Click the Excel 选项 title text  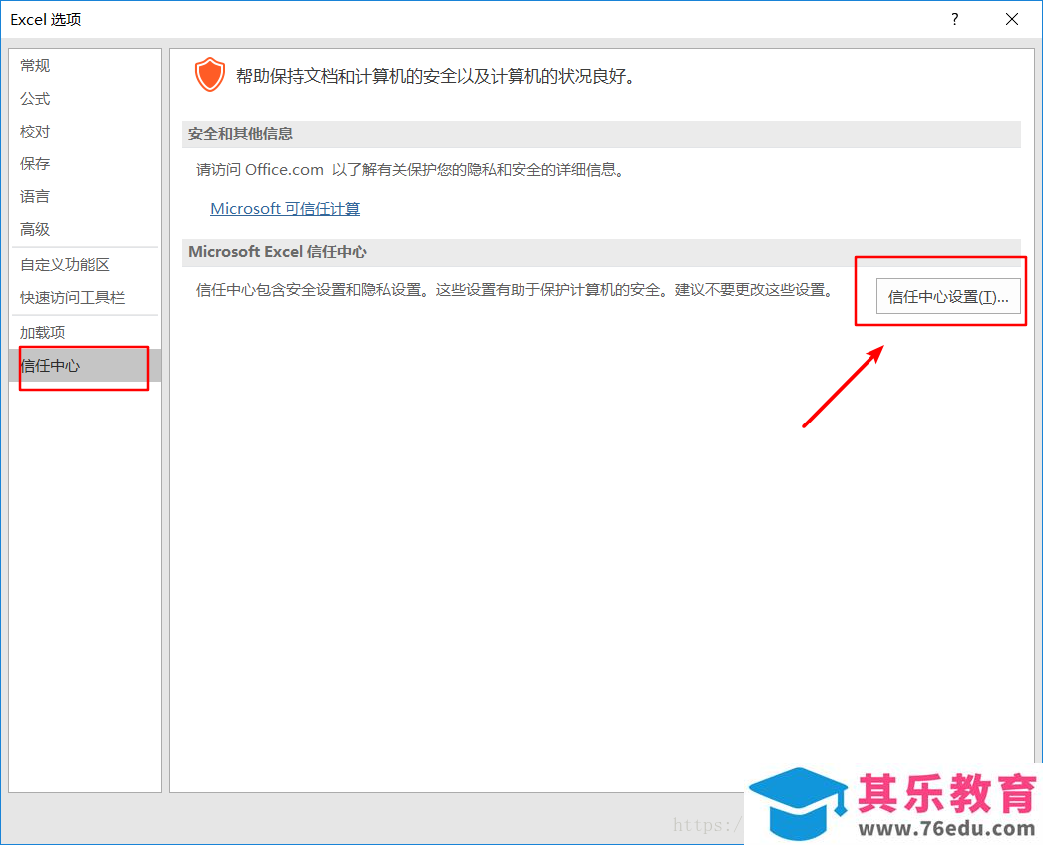click(x=46, y=19)
